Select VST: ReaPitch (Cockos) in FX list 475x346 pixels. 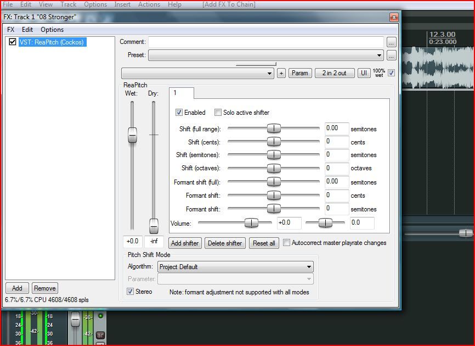[52, 42]
